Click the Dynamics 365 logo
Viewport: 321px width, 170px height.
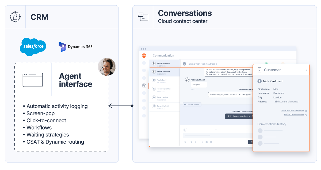click(76, 47)
